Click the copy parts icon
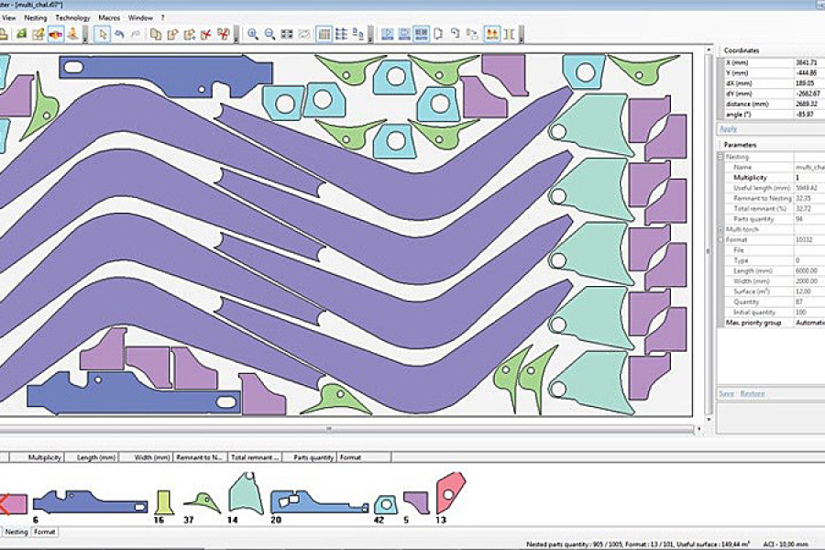825x550 pixels. pos(156,34)
